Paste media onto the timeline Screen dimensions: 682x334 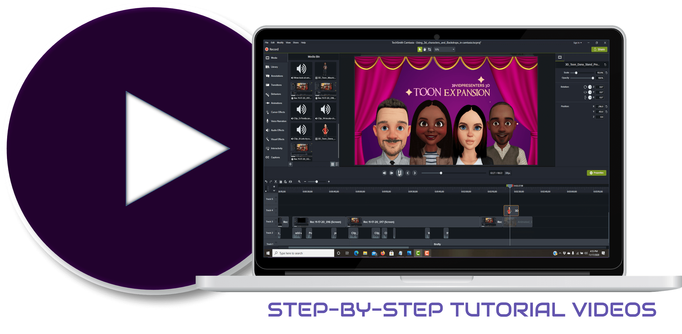coord(285,182)
